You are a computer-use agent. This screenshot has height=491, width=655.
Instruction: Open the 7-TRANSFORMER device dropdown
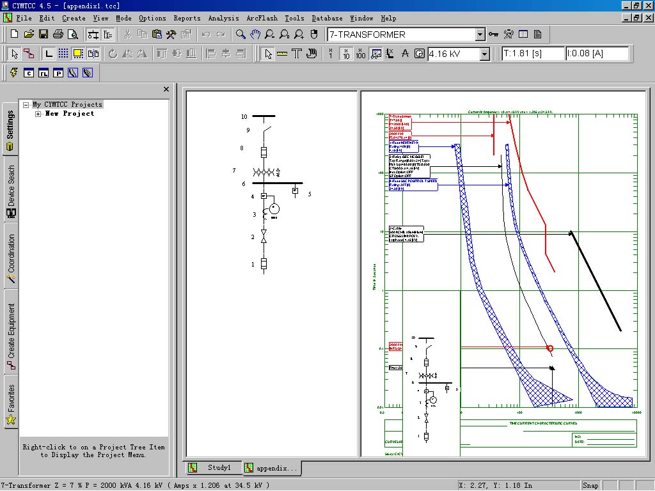(x=480, y=35)
